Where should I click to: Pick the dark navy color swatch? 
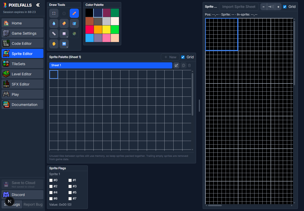click(98, 13)
